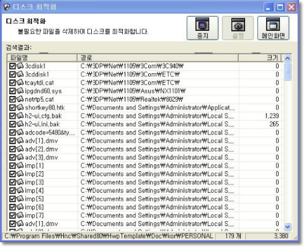Click file icon of imp[2]
The height and width of the screenshot is (247, 304).
[20, 174]
